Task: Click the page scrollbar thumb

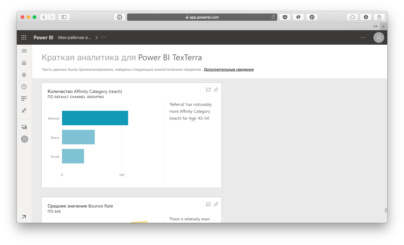Action: coord(386,210)
